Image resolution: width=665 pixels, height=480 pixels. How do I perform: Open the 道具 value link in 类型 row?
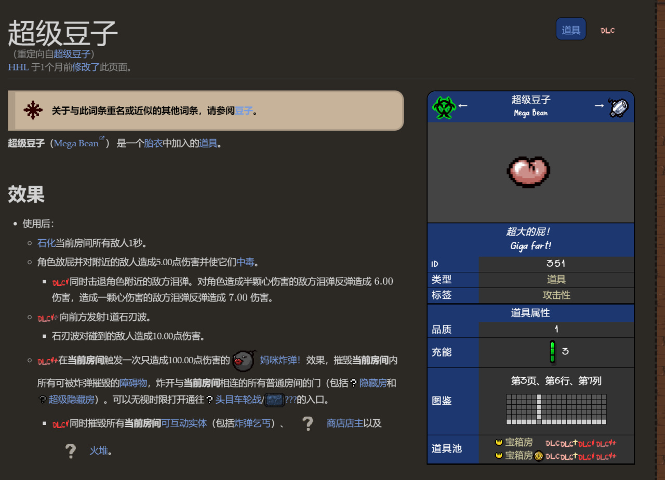pyautogui.click(x=556, y=280)
